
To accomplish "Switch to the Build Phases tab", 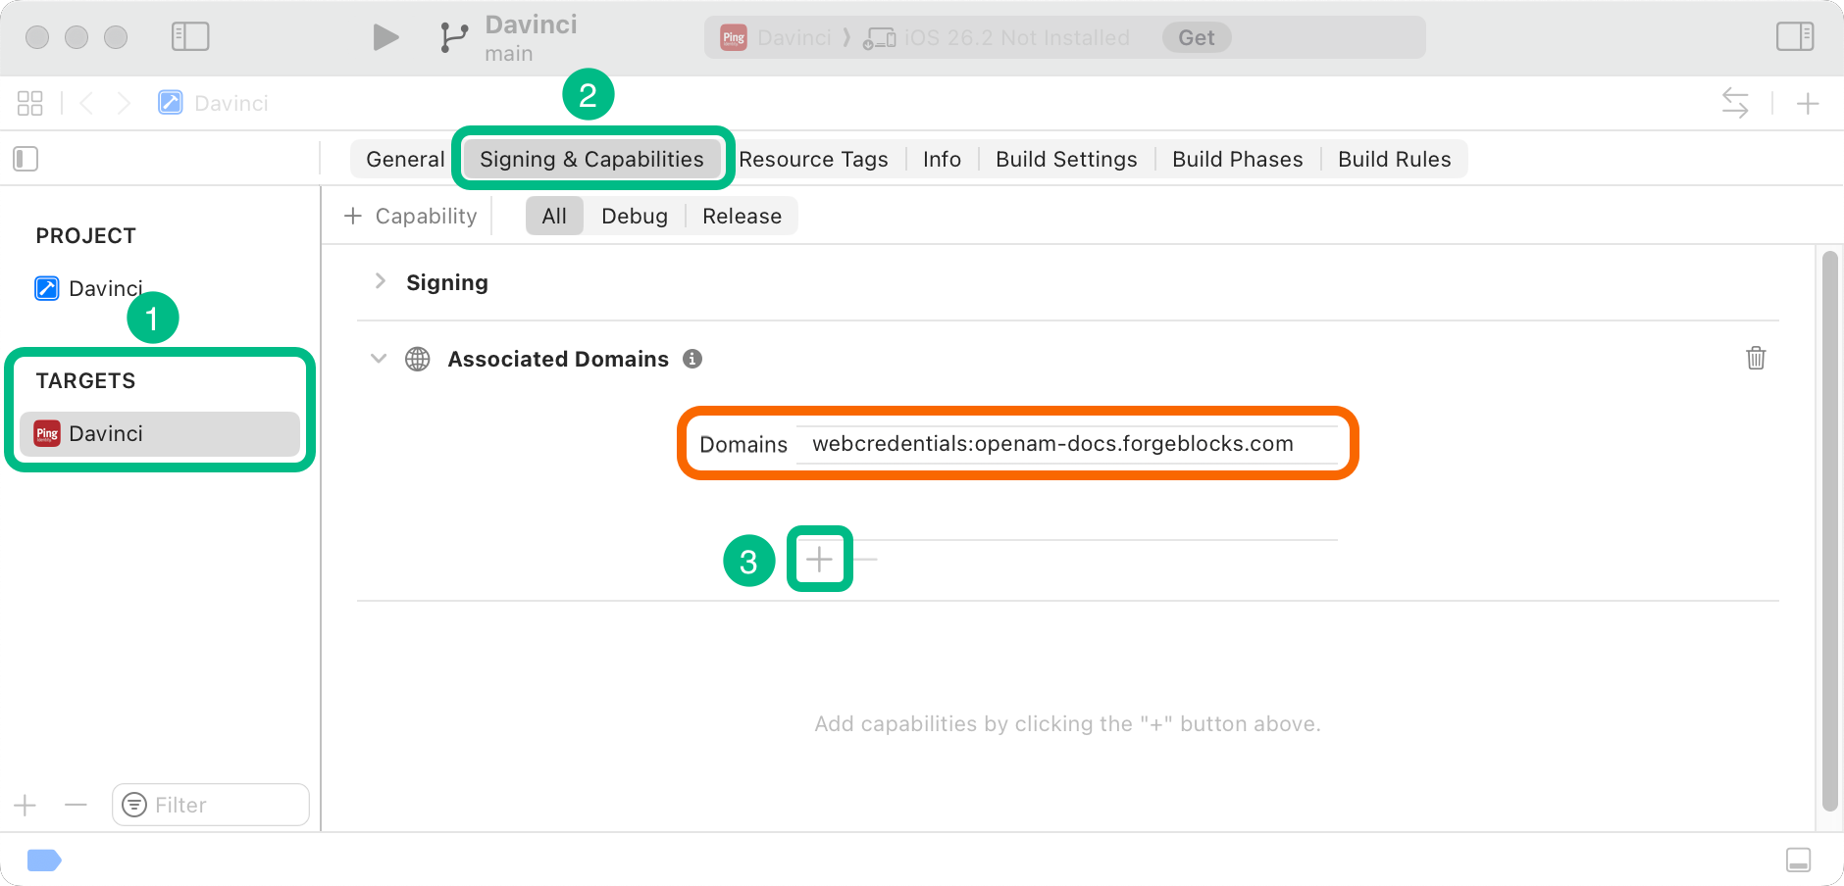I will [1237, 159].
